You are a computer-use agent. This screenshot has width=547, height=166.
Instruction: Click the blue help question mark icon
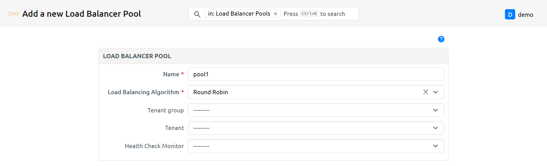441,39
